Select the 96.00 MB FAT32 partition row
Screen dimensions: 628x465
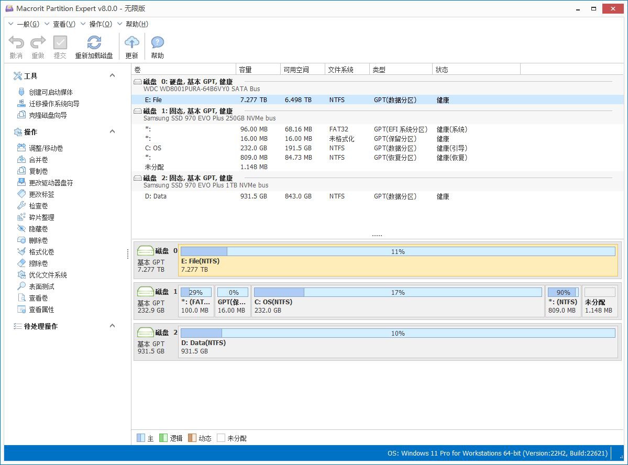tap(377, 129)
